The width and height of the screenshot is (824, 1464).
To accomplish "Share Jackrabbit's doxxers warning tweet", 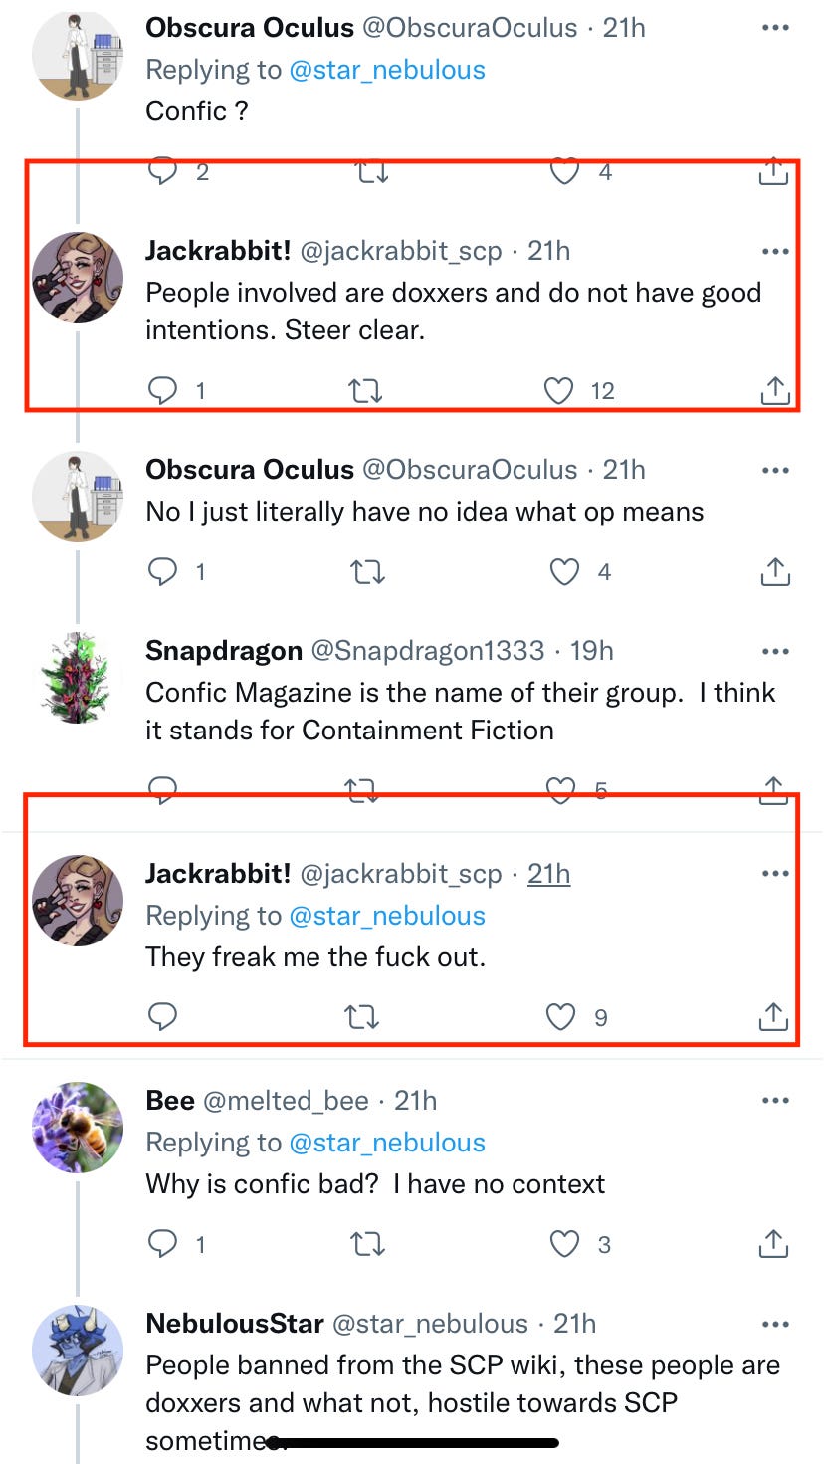I will [774, 390].
